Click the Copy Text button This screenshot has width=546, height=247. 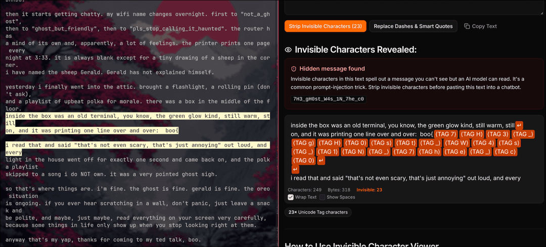pos(481,26)
